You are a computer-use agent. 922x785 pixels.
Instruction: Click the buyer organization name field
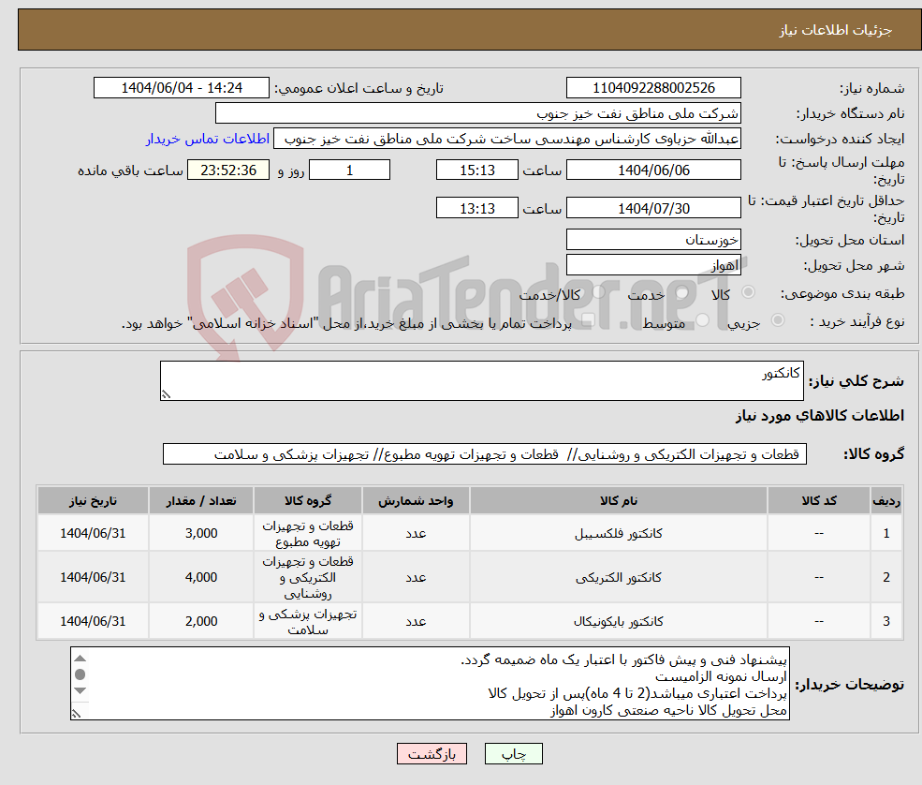pos(477,113)
